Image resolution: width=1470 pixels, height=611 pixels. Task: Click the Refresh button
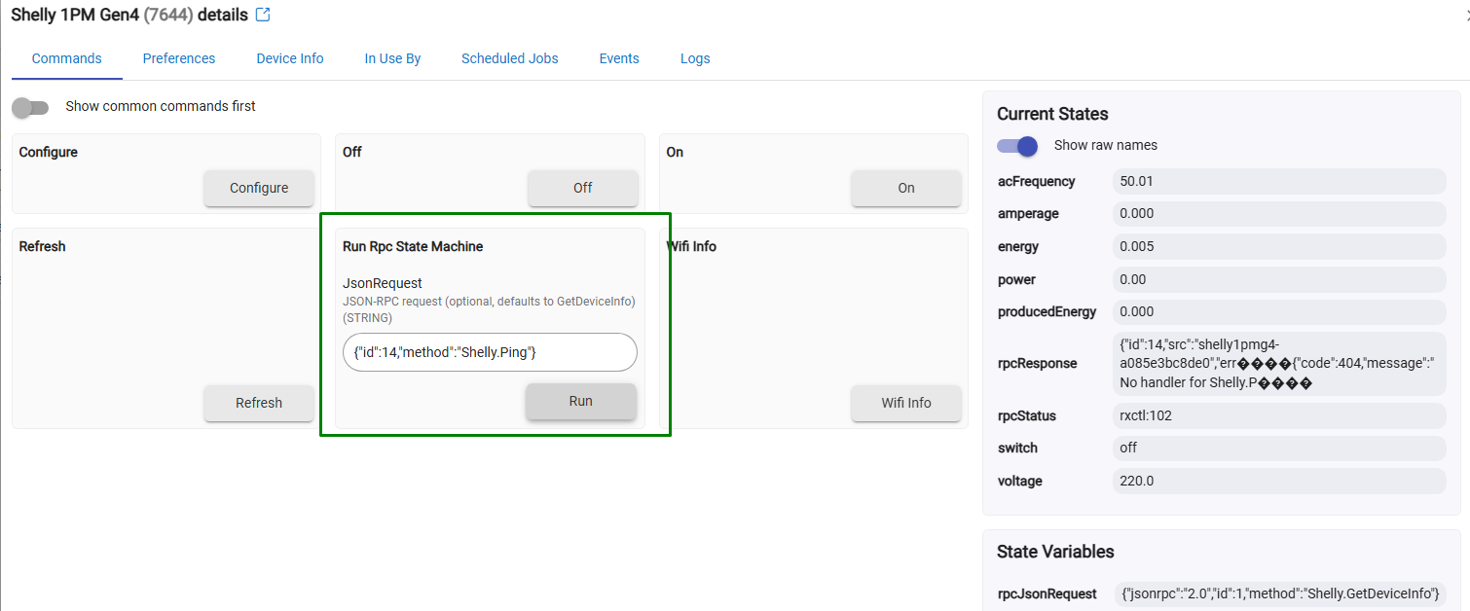click(x=258, y=403)
